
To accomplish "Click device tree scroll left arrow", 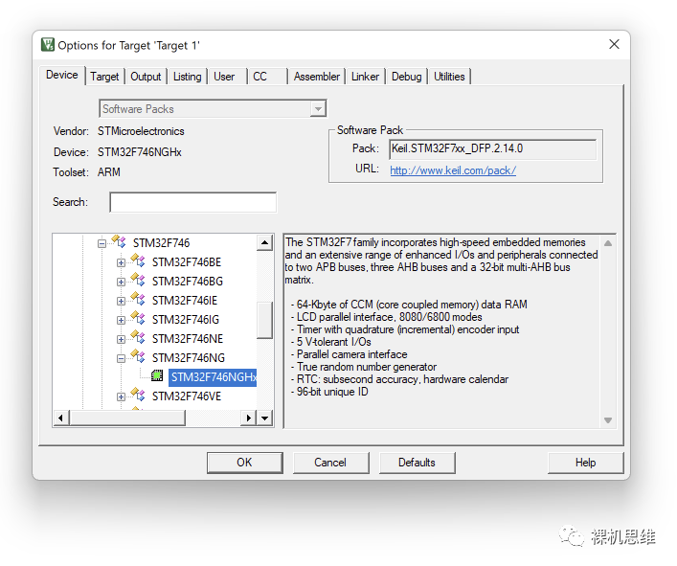I will [x=61, y=418].
